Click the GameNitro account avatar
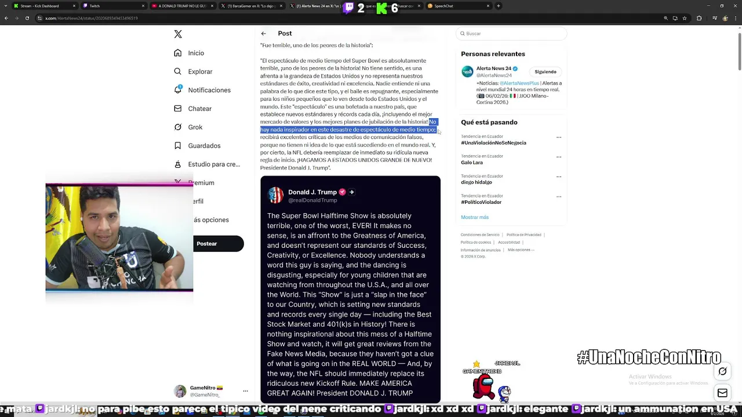This screenshot has width=742, height=417. pos(180,391)
